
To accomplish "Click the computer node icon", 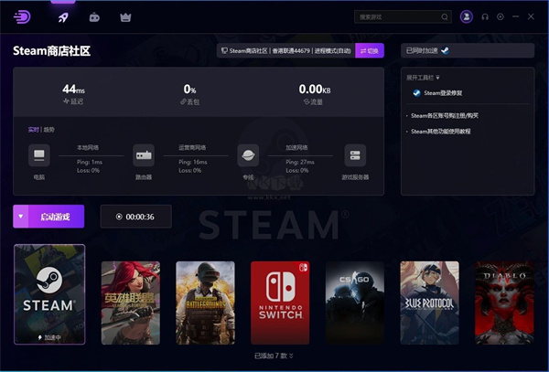I will 38,154.
